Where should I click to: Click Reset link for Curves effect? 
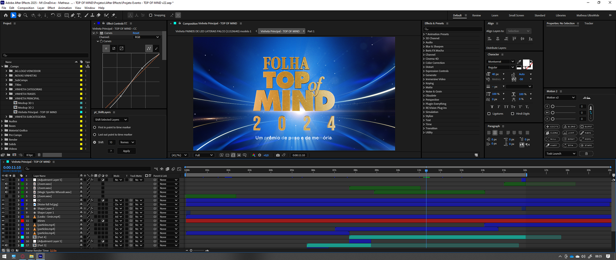[136, 33]
